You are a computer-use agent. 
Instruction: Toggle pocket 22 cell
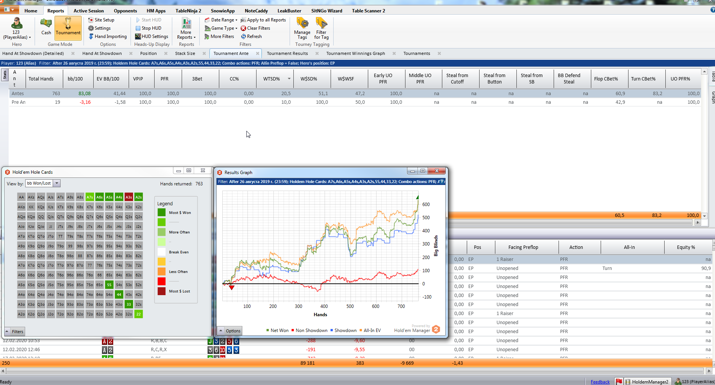point(138,314)
